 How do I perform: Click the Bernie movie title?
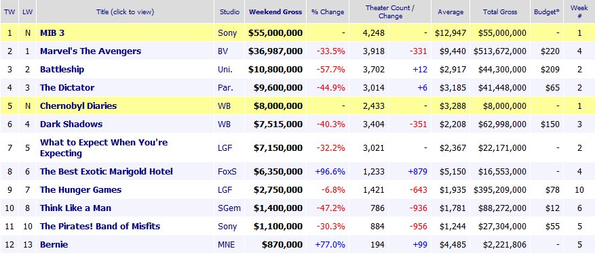[54, 244]
